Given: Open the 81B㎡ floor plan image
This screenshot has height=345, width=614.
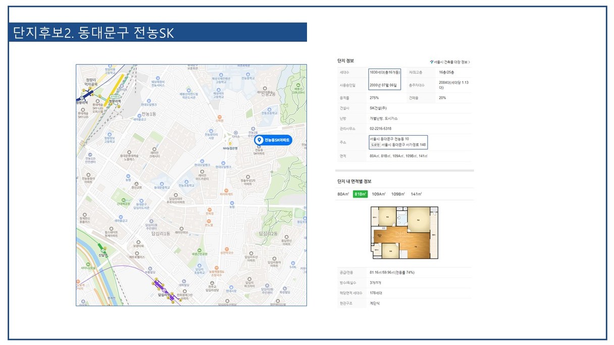Looking at the screenshot, I should click(404, 233).
